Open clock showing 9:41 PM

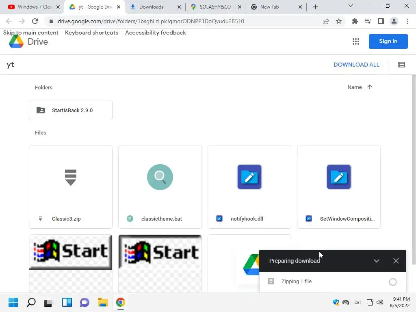click(400, 302)
